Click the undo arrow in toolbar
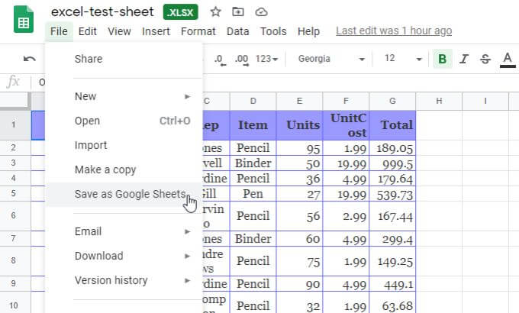519x313 pixels. [30, 59]
